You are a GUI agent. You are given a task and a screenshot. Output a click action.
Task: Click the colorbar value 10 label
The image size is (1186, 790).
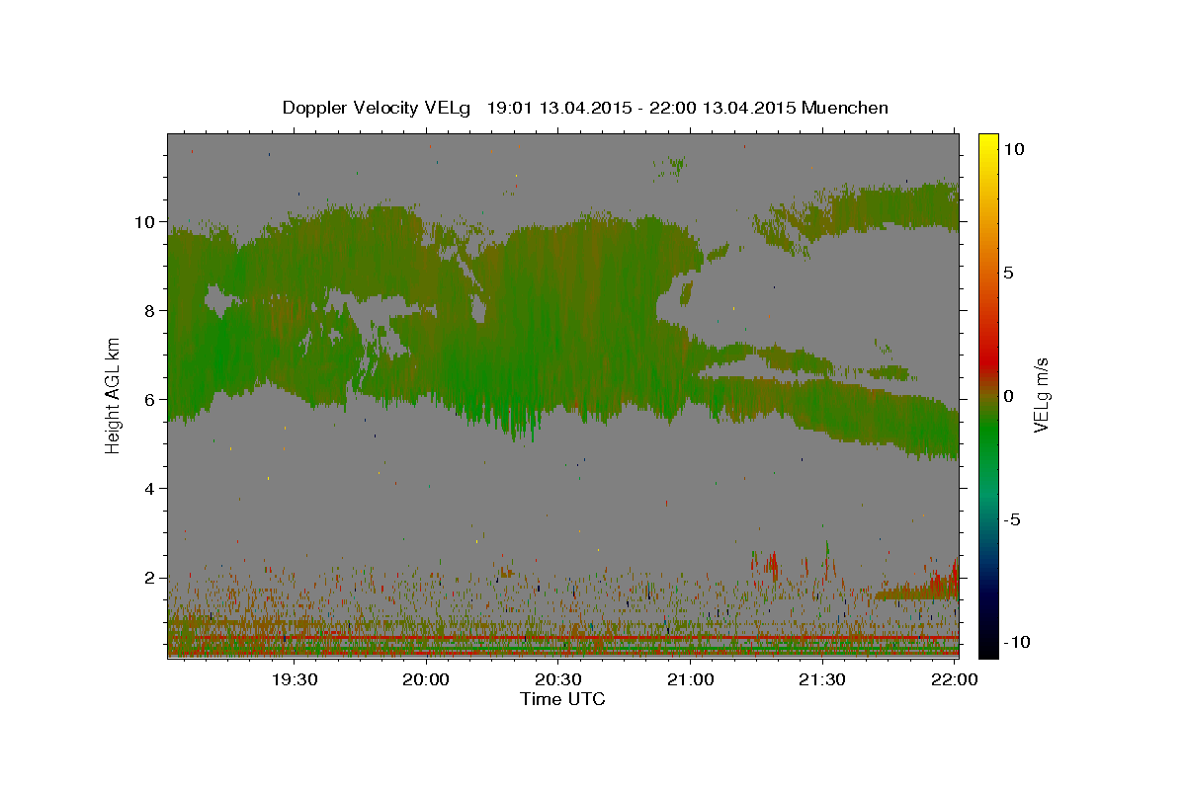1013,149
